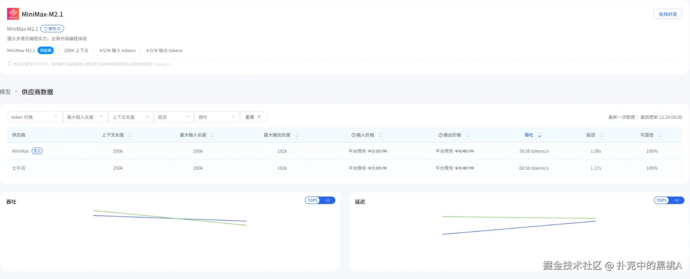Sort by 输入价格 column arrows
The height and width of the screenshot is (279, 690).
[x=380, y=135]
